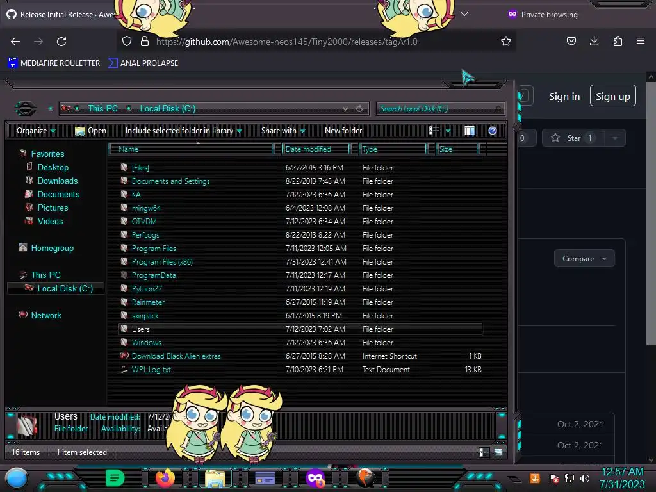Select Videos in navigation pane
The image size is (656, 492).
point(50,221)
